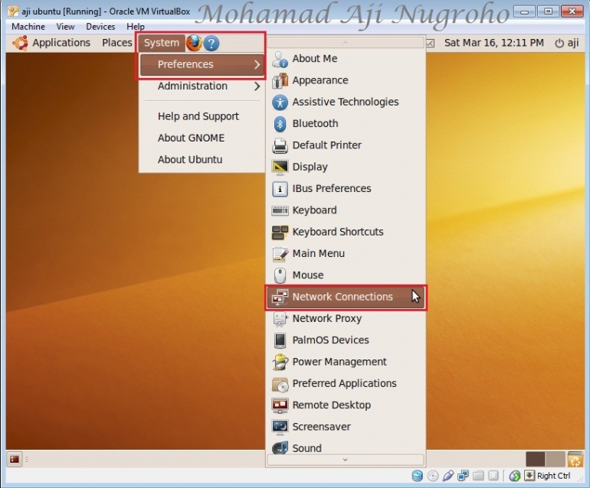Image resolution: width=590 pixels, height=488 pixels.
Task: Click the Main Menu notepad icon
Action: coord(280,255)
